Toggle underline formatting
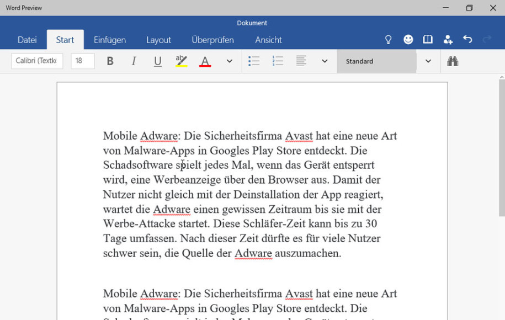This screenshot has width=505, height=320. pyautogui.click(x=157, y=61)
